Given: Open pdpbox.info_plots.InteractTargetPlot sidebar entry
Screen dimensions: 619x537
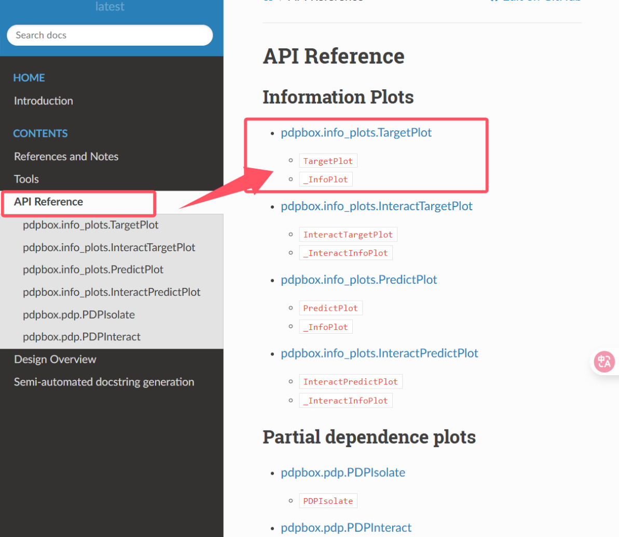Looking at the screenshot, I should pos(109,247).
